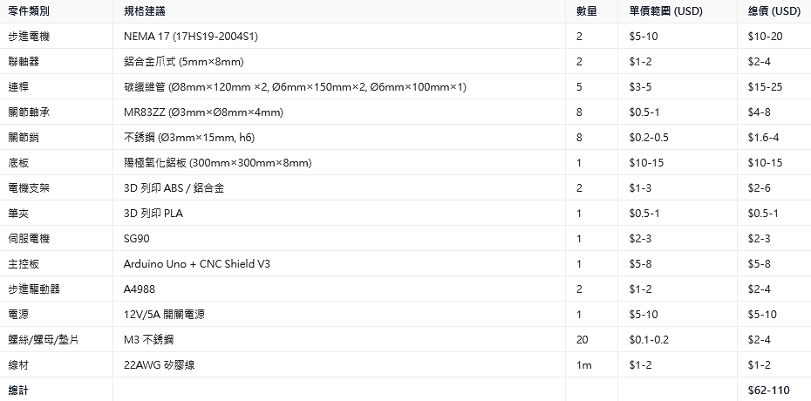This screenshot has width=811, height=401.
Task: Select the 總計 row label
Action: tap(18, 391)
